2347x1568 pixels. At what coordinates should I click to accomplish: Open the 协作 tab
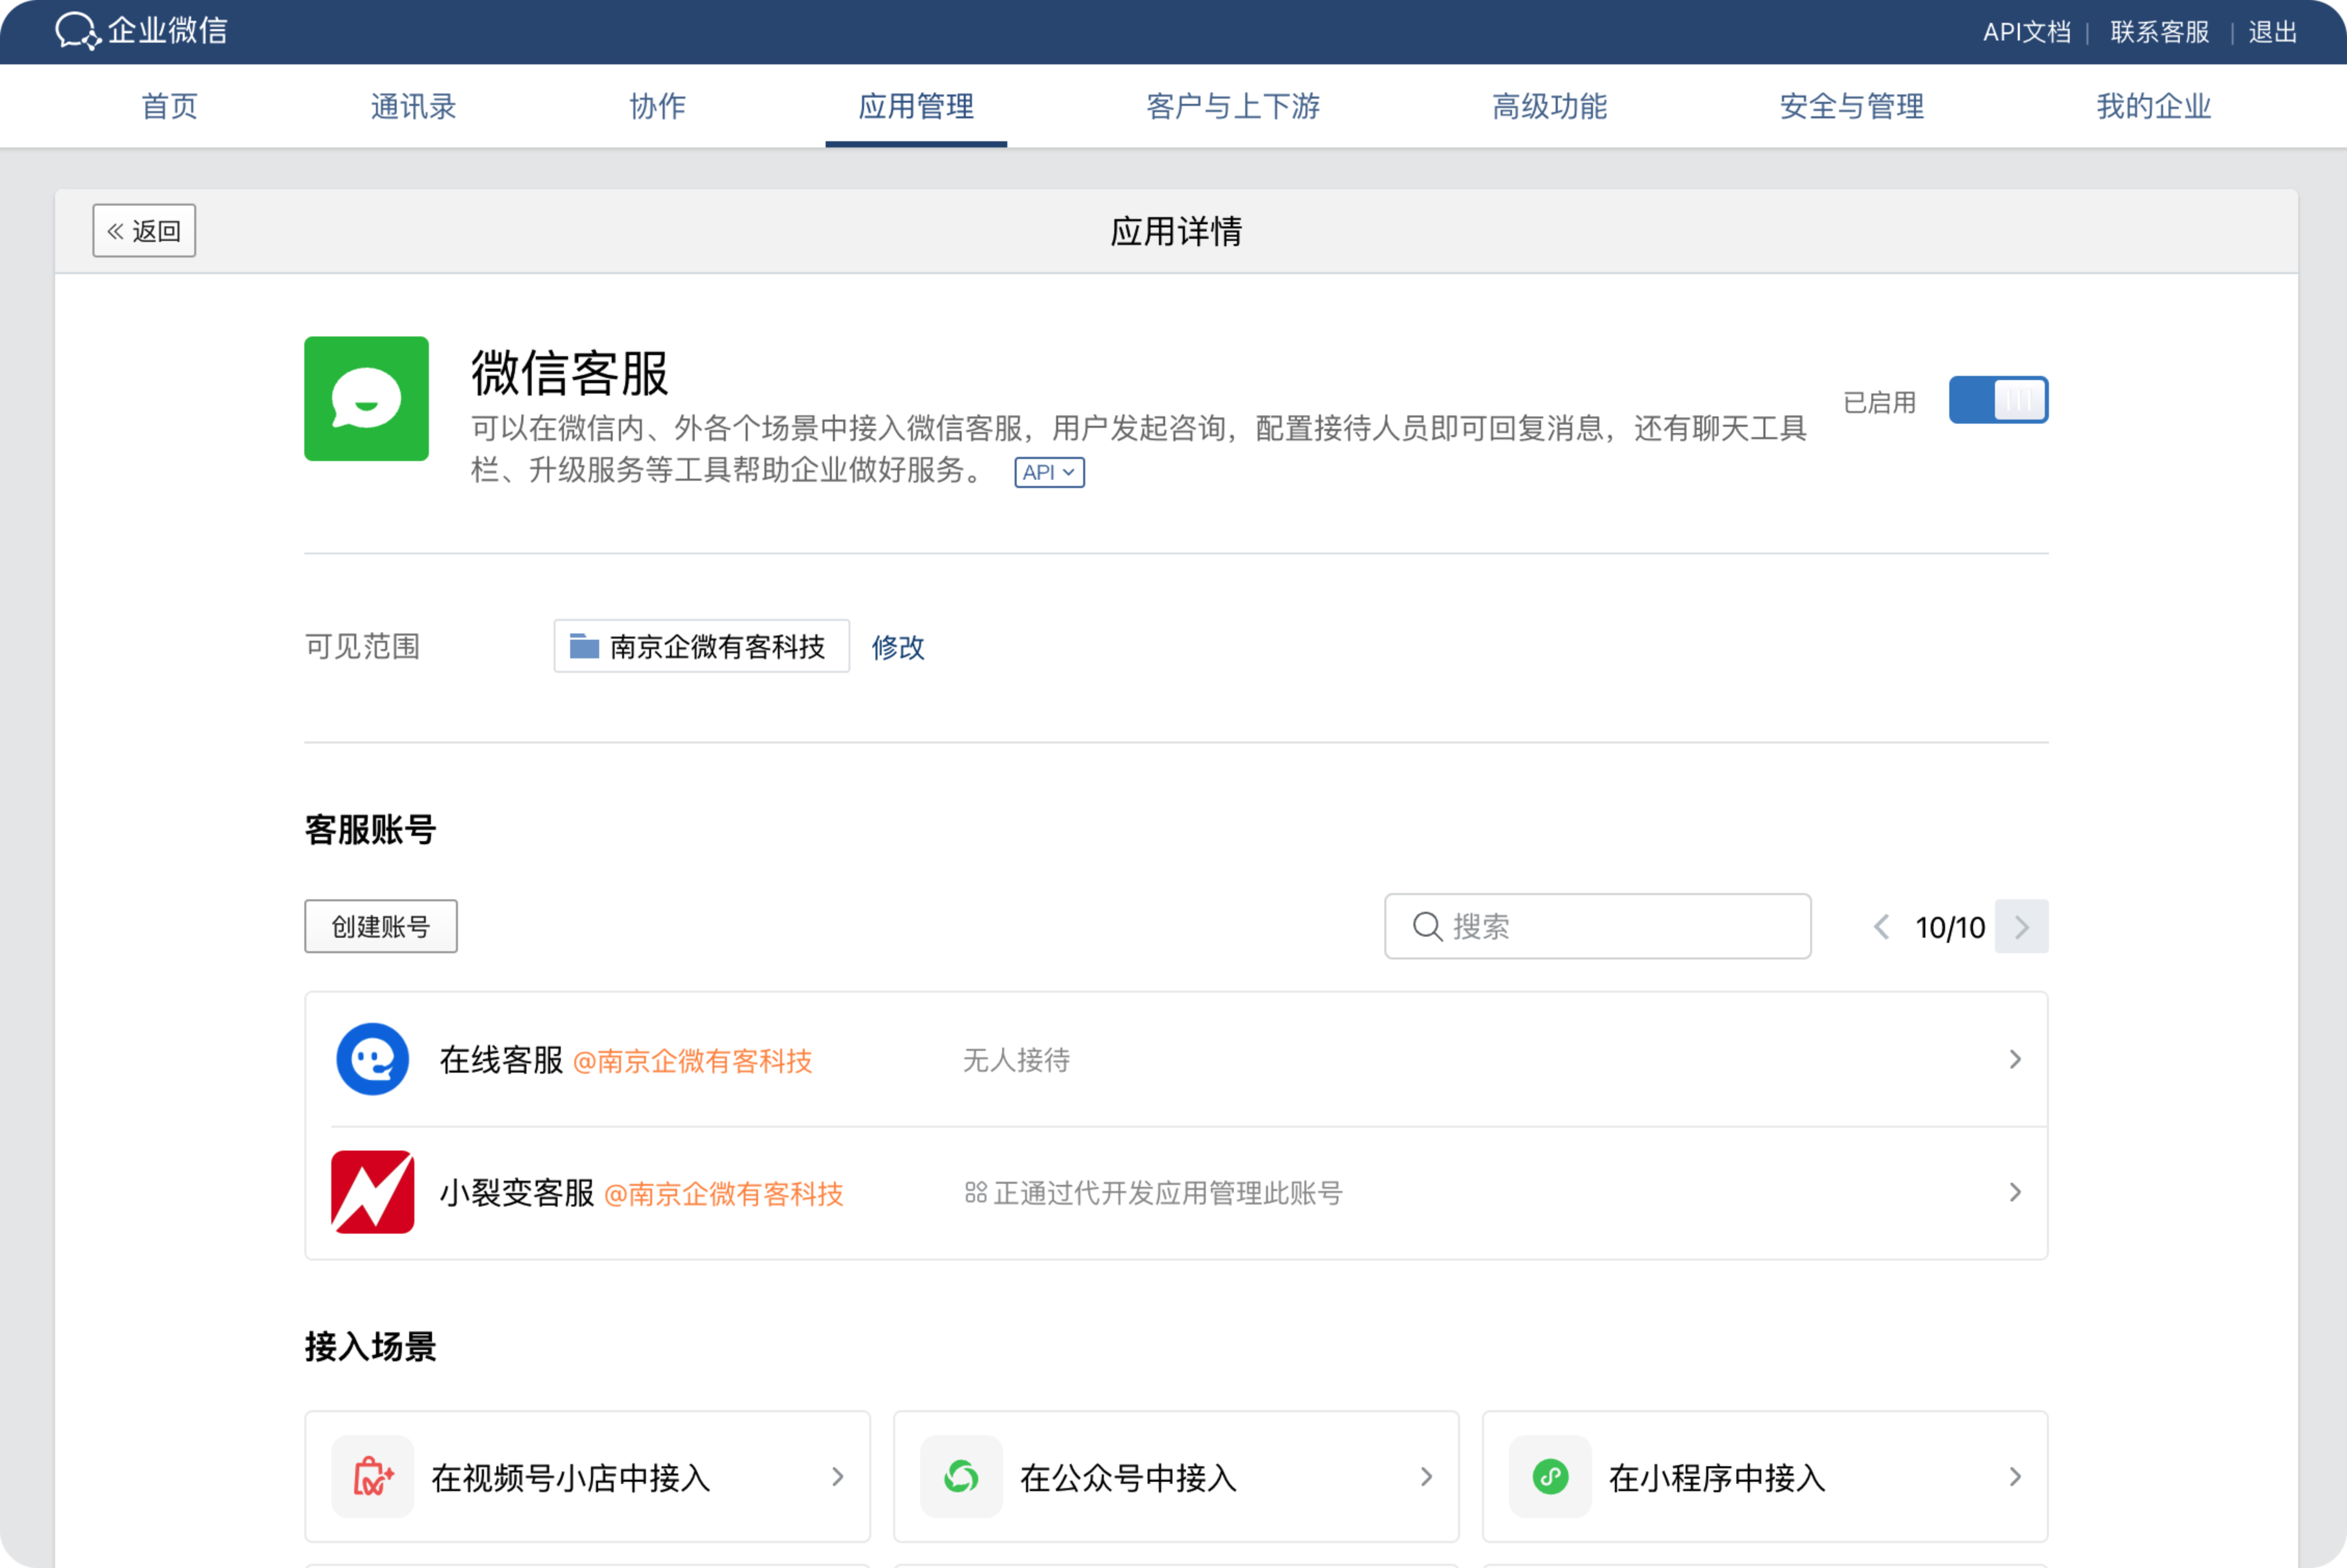point(657,106)
